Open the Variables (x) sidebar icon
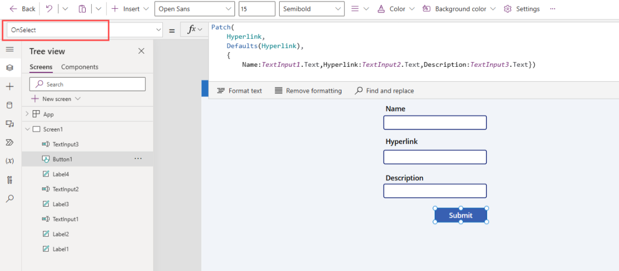 [x=9, y=161]
